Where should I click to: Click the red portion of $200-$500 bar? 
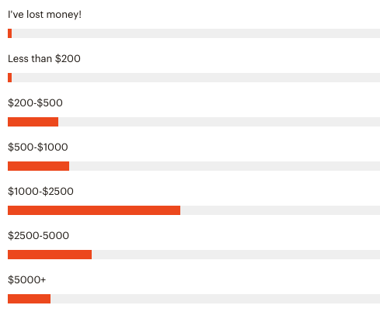(x=33, y=122)
